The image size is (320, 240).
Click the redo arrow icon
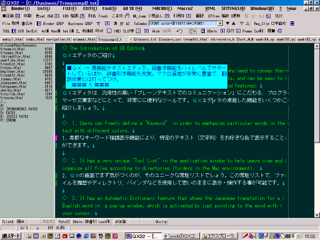[192, 31]
